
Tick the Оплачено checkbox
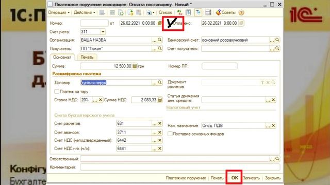170,23
